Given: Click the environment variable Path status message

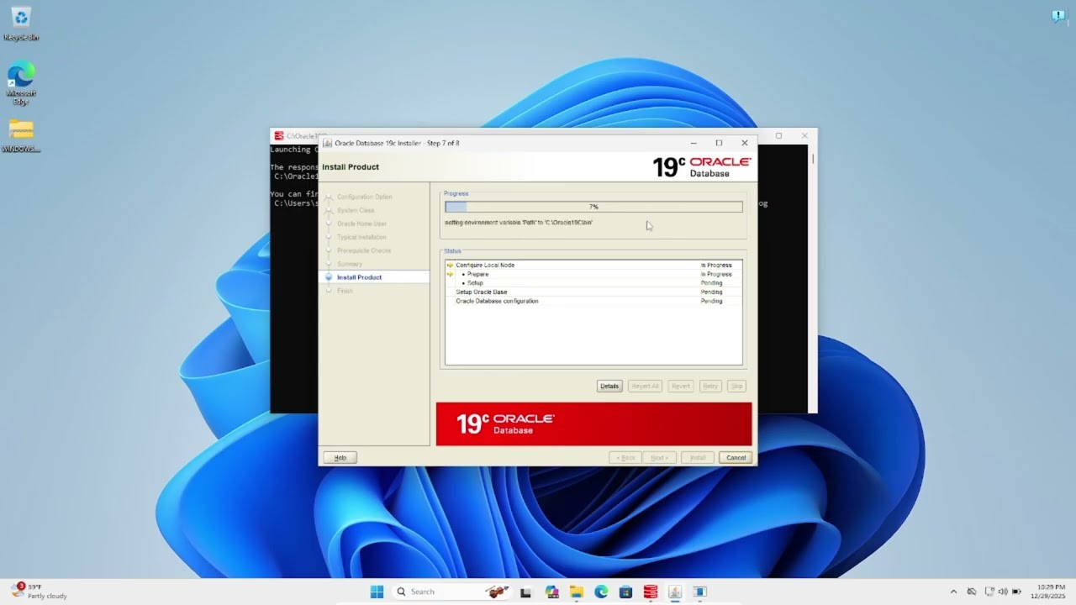Looking at the screenshot, I should pyautogui.click(x=519, y=223).
